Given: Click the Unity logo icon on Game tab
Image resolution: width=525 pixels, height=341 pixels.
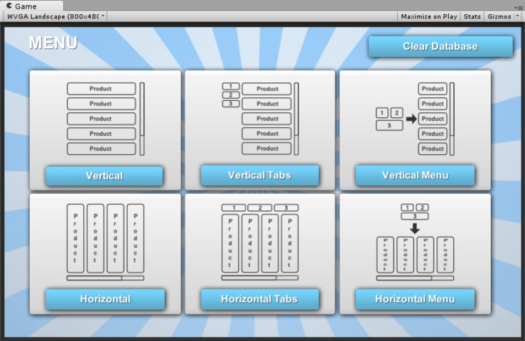Looking at the screenshot, I should pyautogui.click(x=9, y=6).
